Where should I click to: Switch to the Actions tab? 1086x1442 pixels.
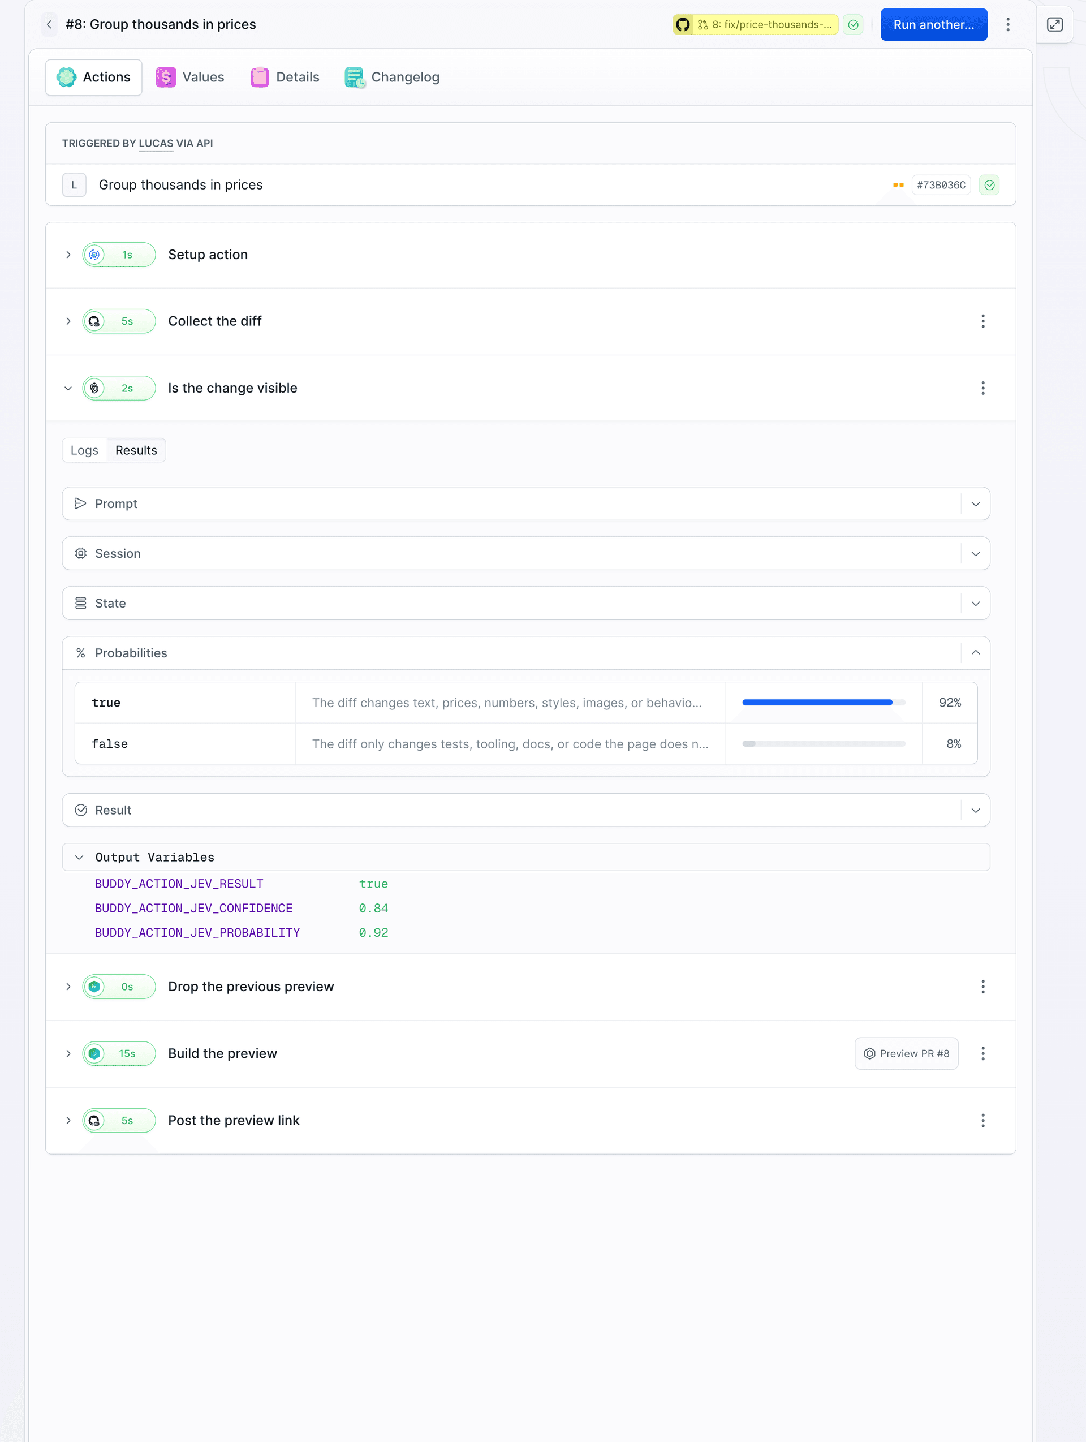click(94, 78)
